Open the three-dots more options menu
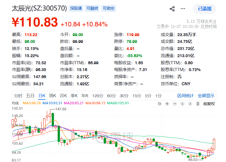The width and height of the screenshot is (226, 162). (x=183, y=9)
